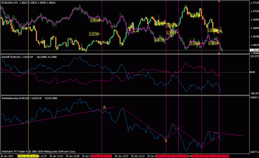Select the descending trendline ending at up arrow

144,123
